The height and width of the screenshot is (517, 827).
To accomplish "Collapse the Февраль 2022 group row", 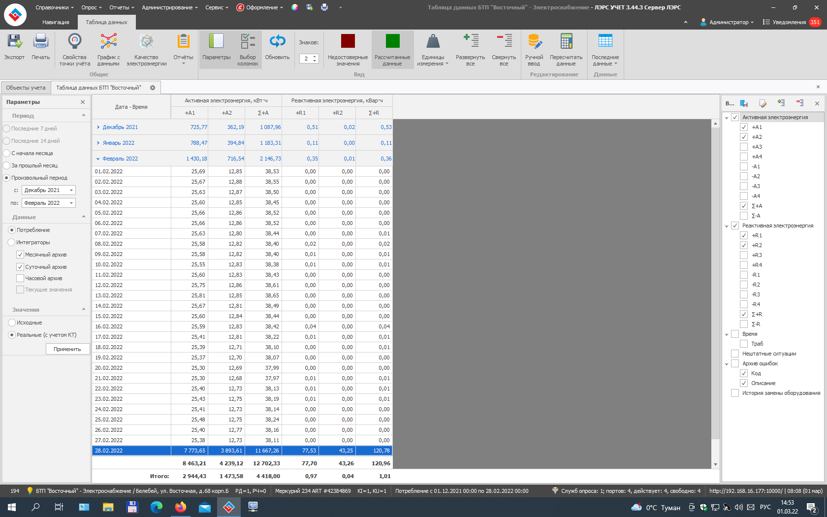I will pyautogui.click(x=98, y=159).
